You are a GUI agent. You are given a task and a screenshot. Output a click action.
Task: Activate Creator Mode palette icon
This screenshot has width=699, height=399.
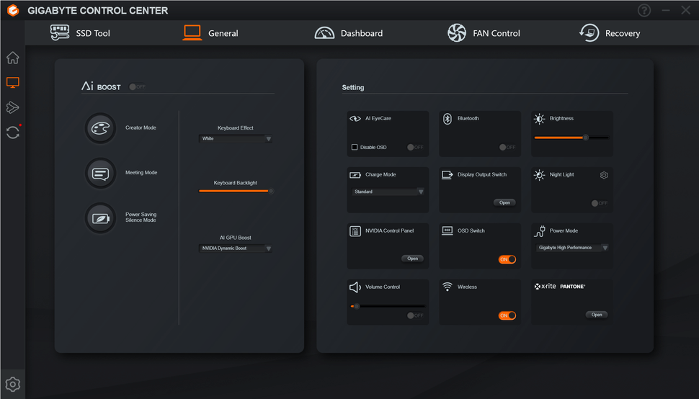[100, 128]
